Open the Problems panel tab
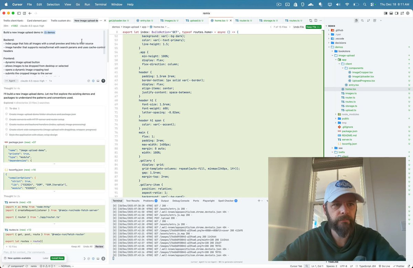413x268 pixels. coord(150,201)
